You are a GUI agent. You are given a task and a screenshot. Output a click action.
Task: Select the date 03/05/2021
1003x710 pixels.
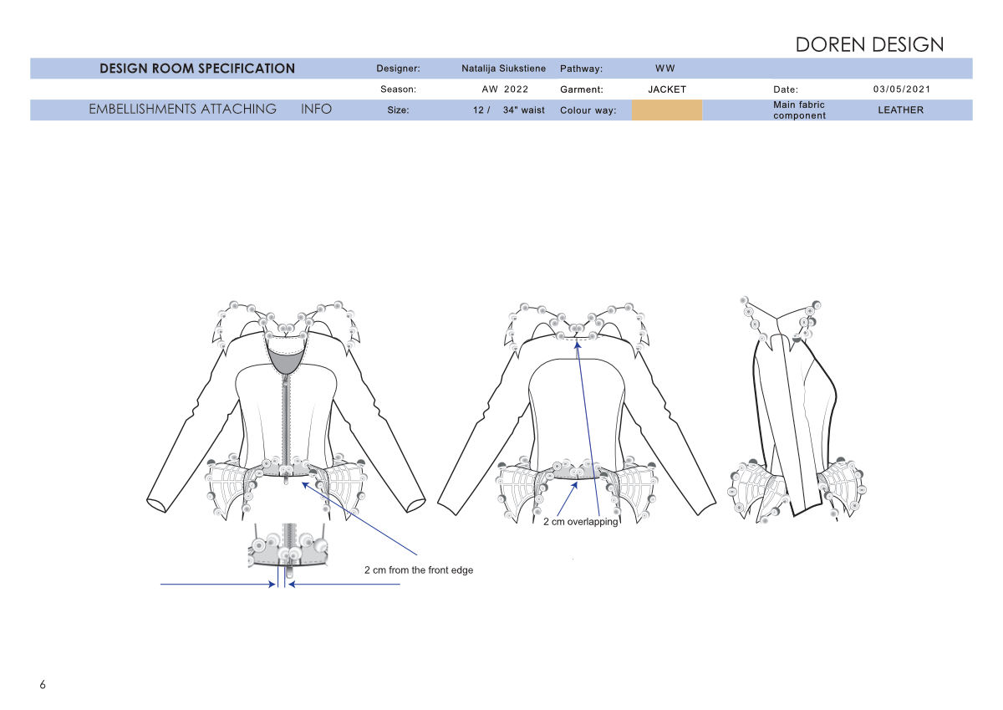tap(902, 89)
